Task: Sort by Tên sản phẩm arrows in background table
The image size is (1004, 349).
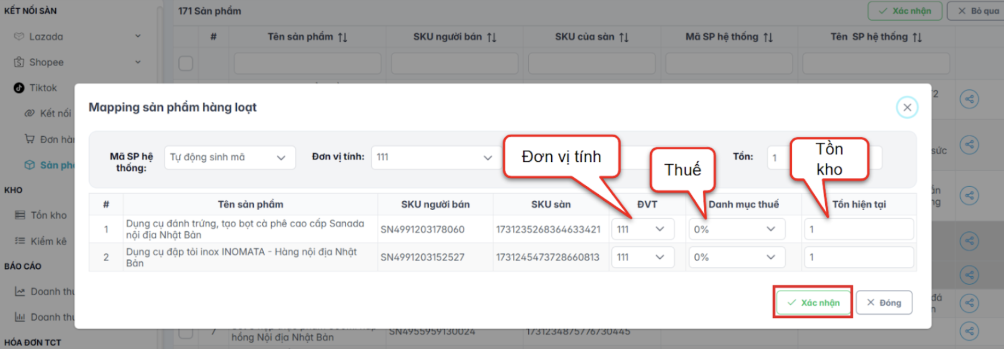Action: click(x=342, y=37)
